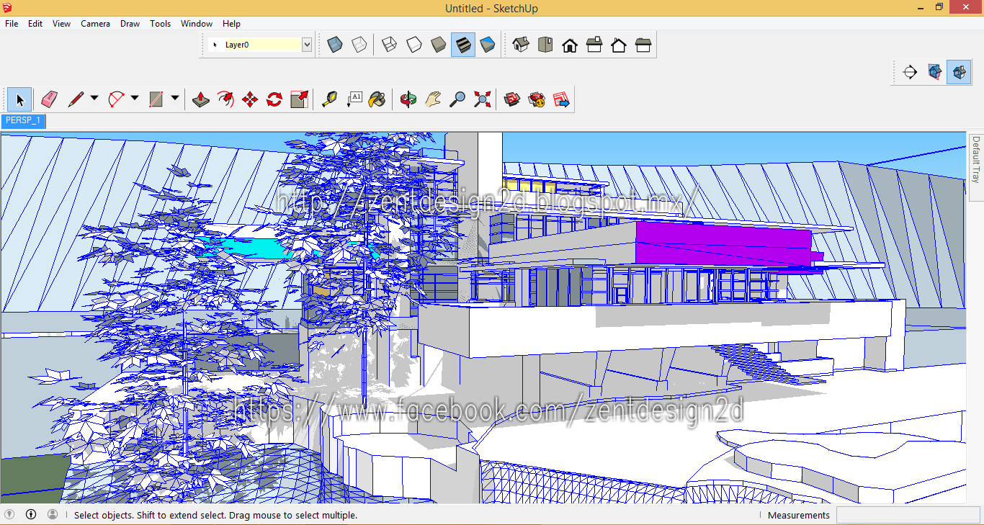Click Zoom Extents tool

tap(482, 99)
